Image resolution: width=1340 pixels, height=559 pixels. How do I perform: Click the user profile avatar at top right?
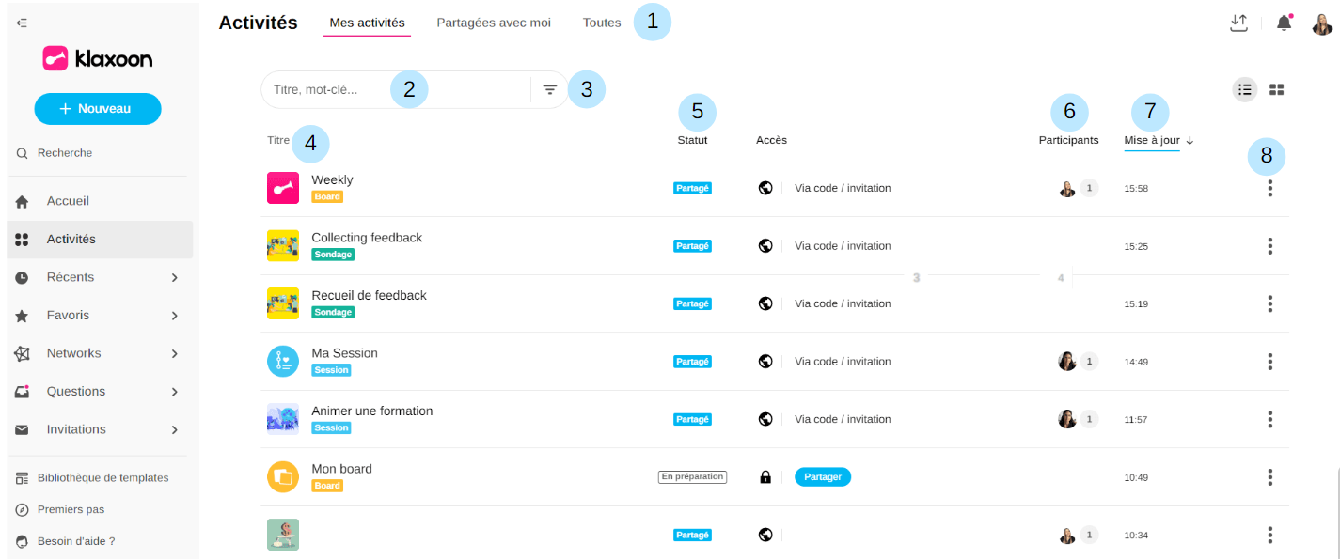[x=1322, y=24]
